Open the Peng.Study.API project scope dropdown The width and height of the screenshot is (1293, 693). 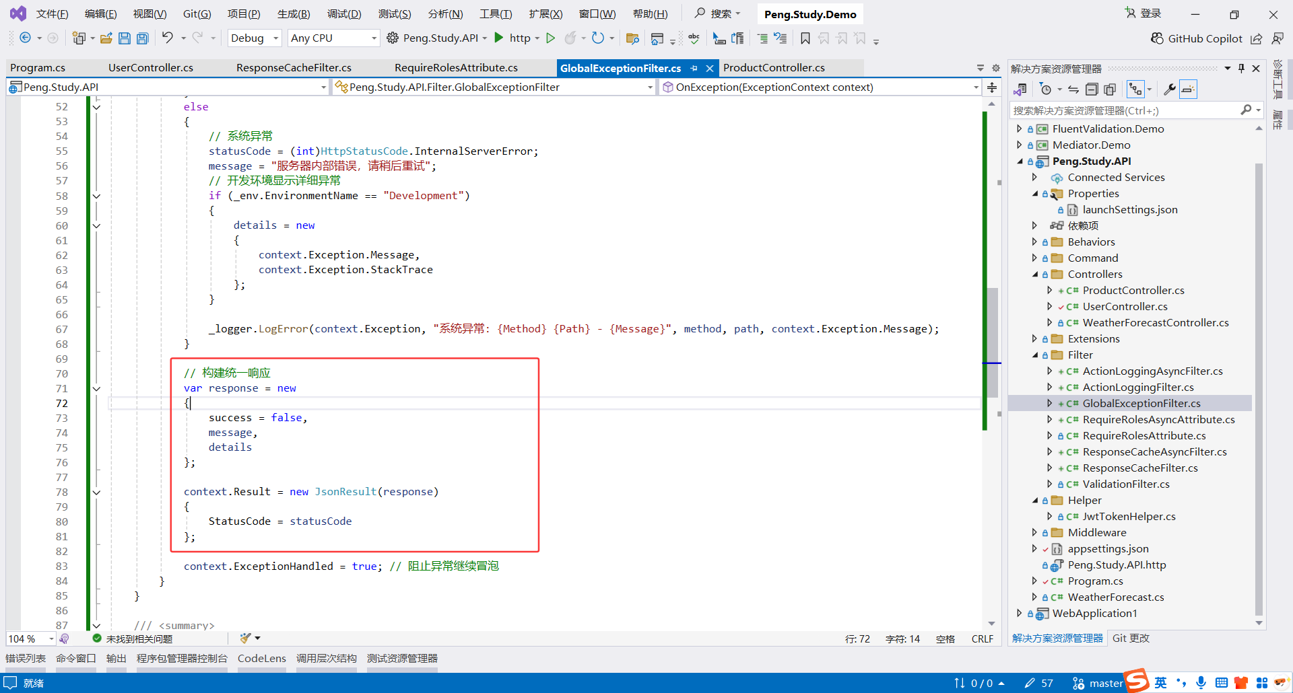coord(168,87)
